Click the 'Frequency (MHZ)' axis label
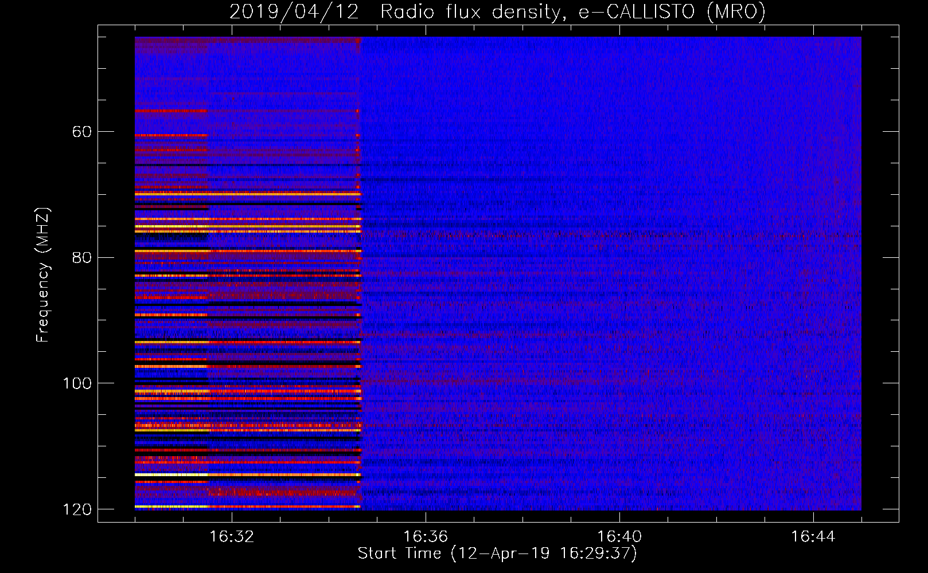928x573 pixels. [x=43, y=274]
